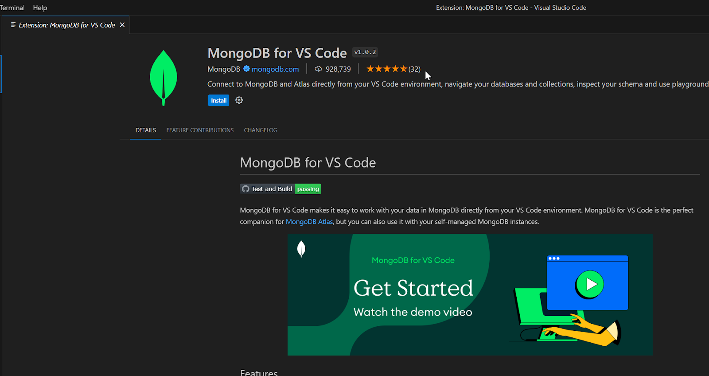709x376 pixels.
Task: Open the Terminal menu
Action: point(12,8)
